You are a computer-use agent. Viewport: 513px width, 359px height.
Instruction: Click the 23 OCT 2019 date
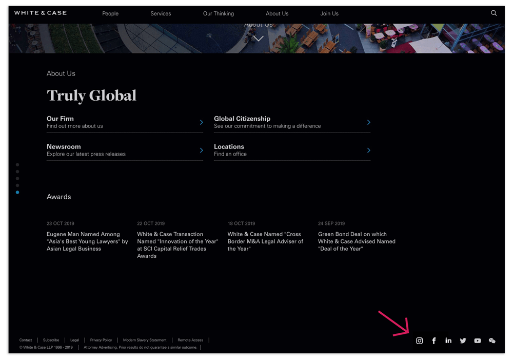point(60,223)
